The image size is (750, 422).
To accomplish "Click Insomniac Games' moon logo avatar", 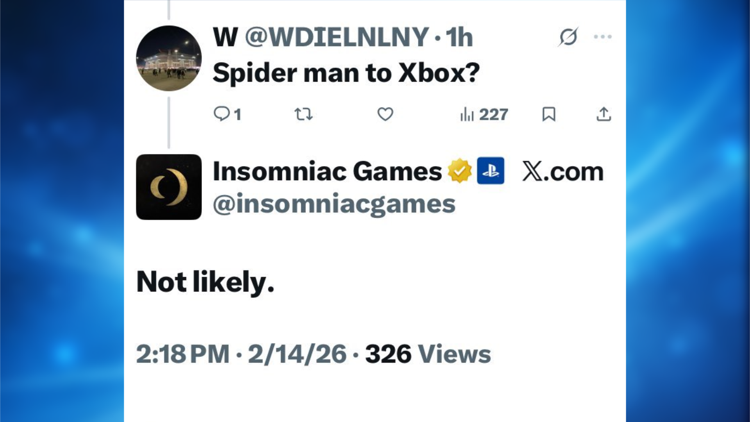I will click(169, 187).
